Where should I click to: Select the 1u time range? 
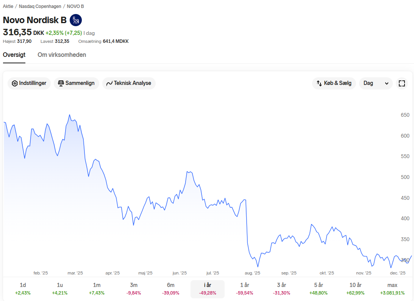[60, 289]
